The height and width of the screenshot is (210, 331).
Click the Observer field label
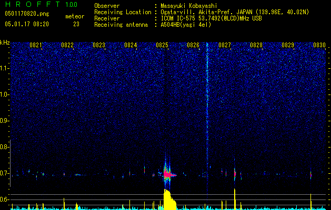pos(107,6)
